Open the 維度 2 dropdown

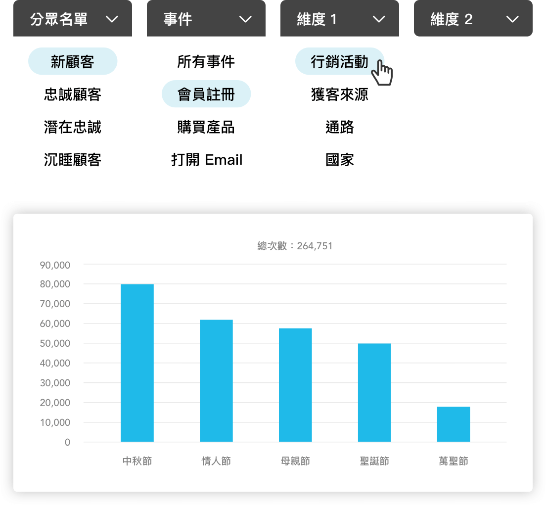click(473, 19)
